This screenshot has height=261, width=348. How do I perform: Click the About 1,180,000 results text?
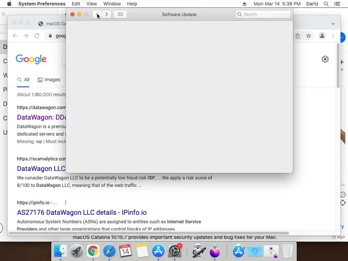(x=41, y=94)
